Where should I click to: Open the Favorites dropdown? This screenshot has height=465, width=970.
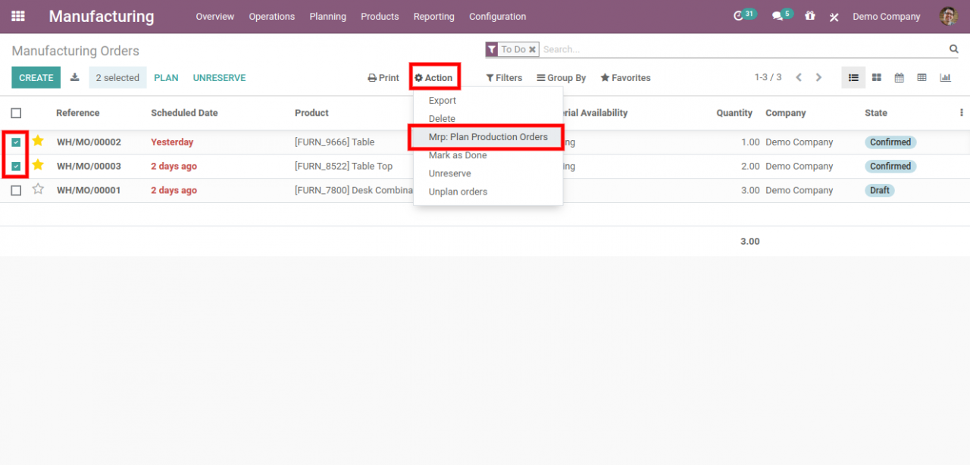pyautogui.click(x=625, y=77)
